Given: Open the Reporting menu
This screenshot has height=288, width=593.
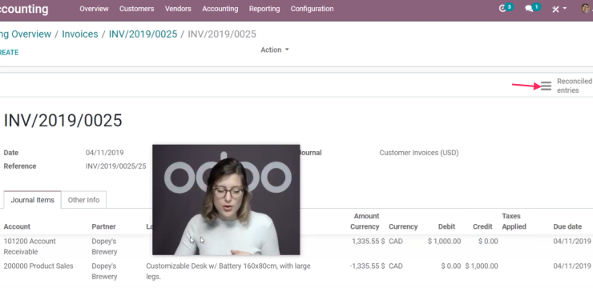Looking at the screenshot, I should pyautogui.click(x=264, y=9).
